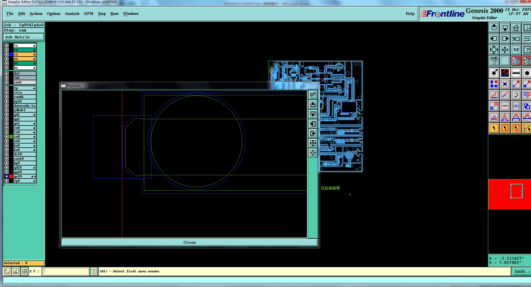The width and height of the screenshot is (531, 287).
Task: Toggle display checkbox for layer ts
Action: click(7, 50)
